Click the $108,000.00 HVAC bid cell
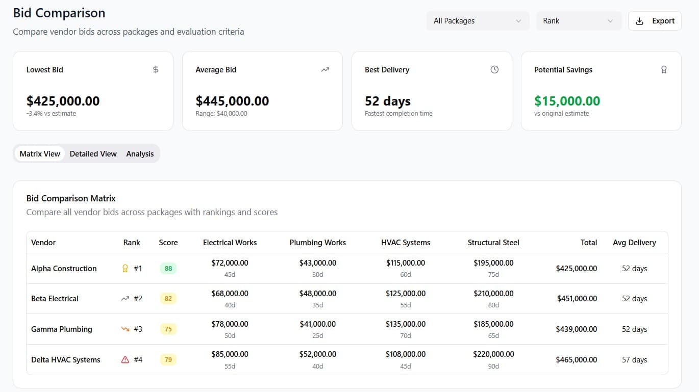The height and width of the screenshot is (392, 699). pyautogui.click(x=406, y=354)
